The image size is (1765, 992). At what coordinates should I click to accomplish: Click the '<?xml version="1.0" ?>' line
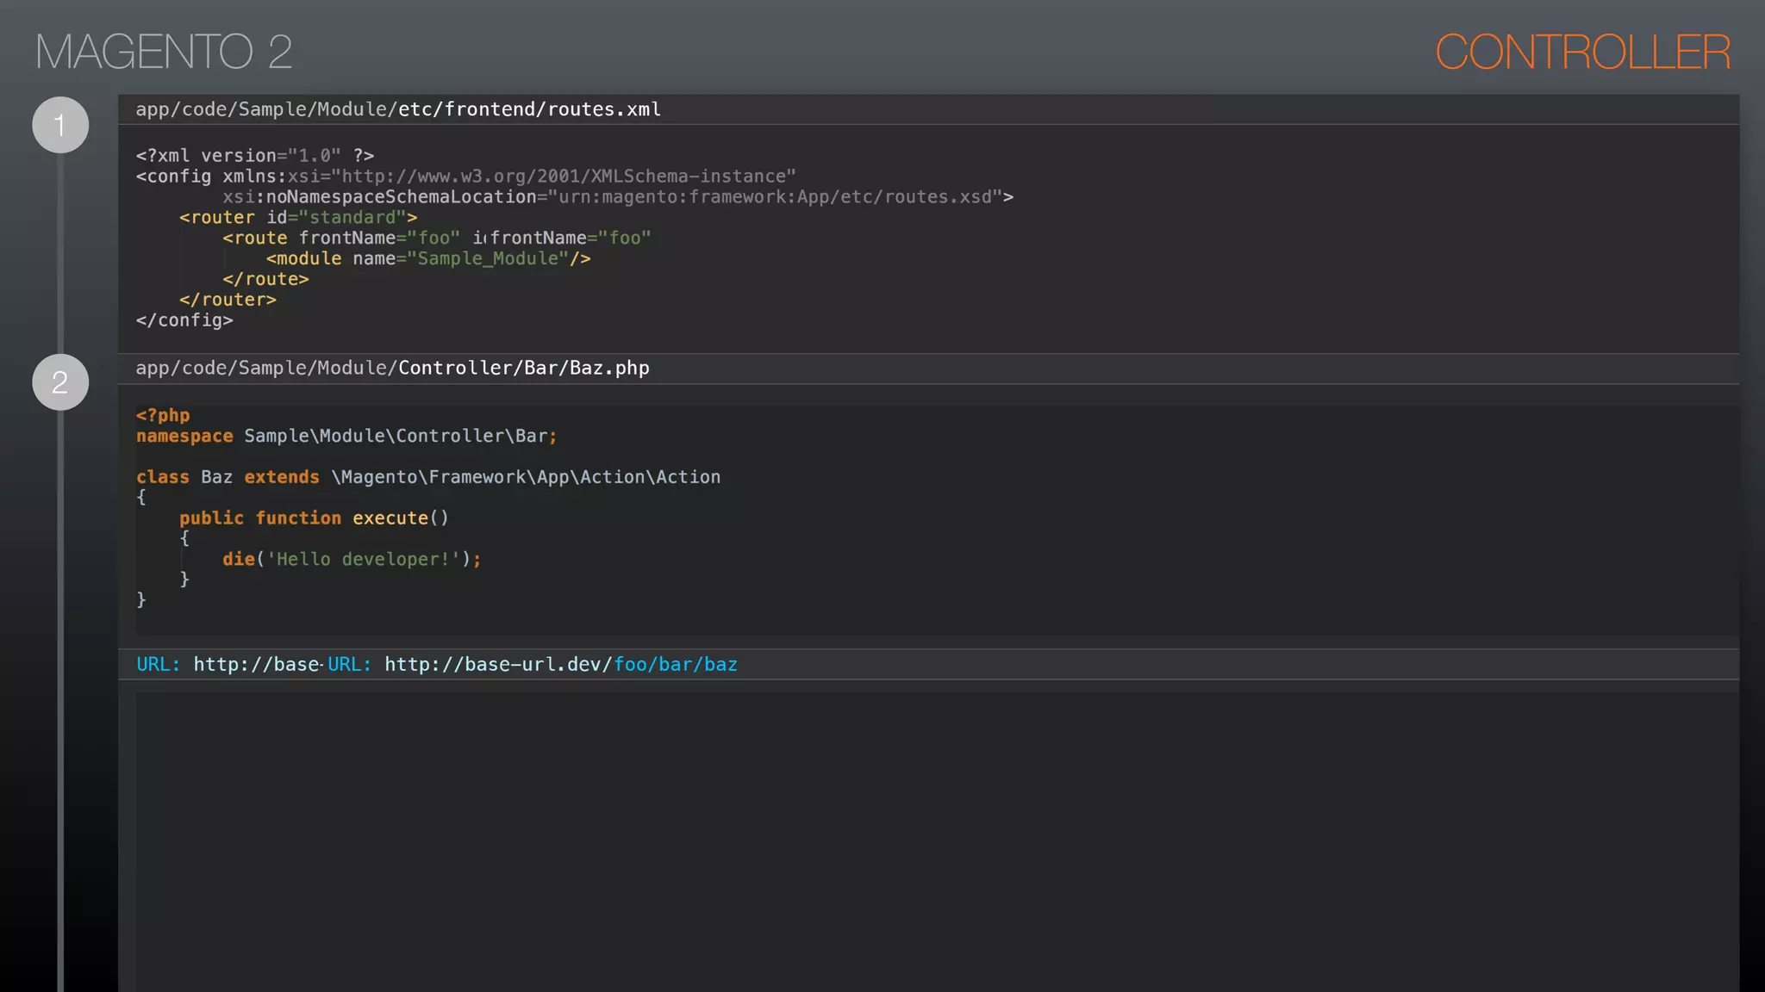255,156
